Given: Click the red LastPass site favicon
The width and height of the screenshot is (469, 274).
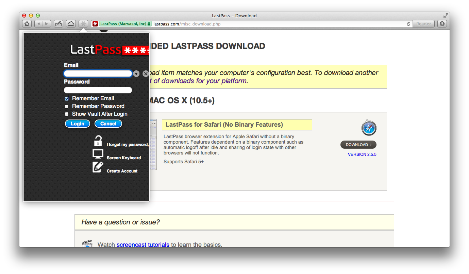Looking at the screenshot, I should click(95, 24).
